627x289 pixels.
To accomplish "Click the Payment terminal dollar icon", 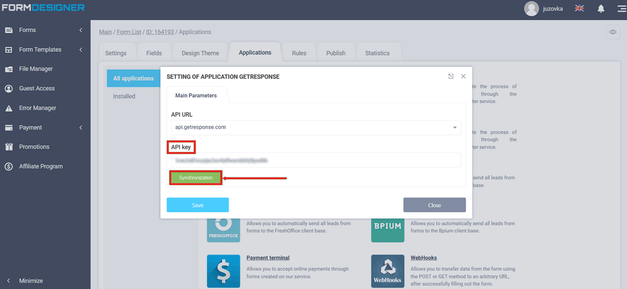I will (223, 271).
